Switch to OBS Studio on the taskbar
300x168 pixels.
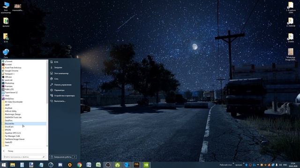[108, 165]
